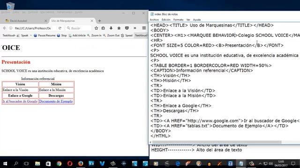This screenshot has height=168, width=300.
Task: Launch Opera from taskbar
Action: [x=70, y=163]
